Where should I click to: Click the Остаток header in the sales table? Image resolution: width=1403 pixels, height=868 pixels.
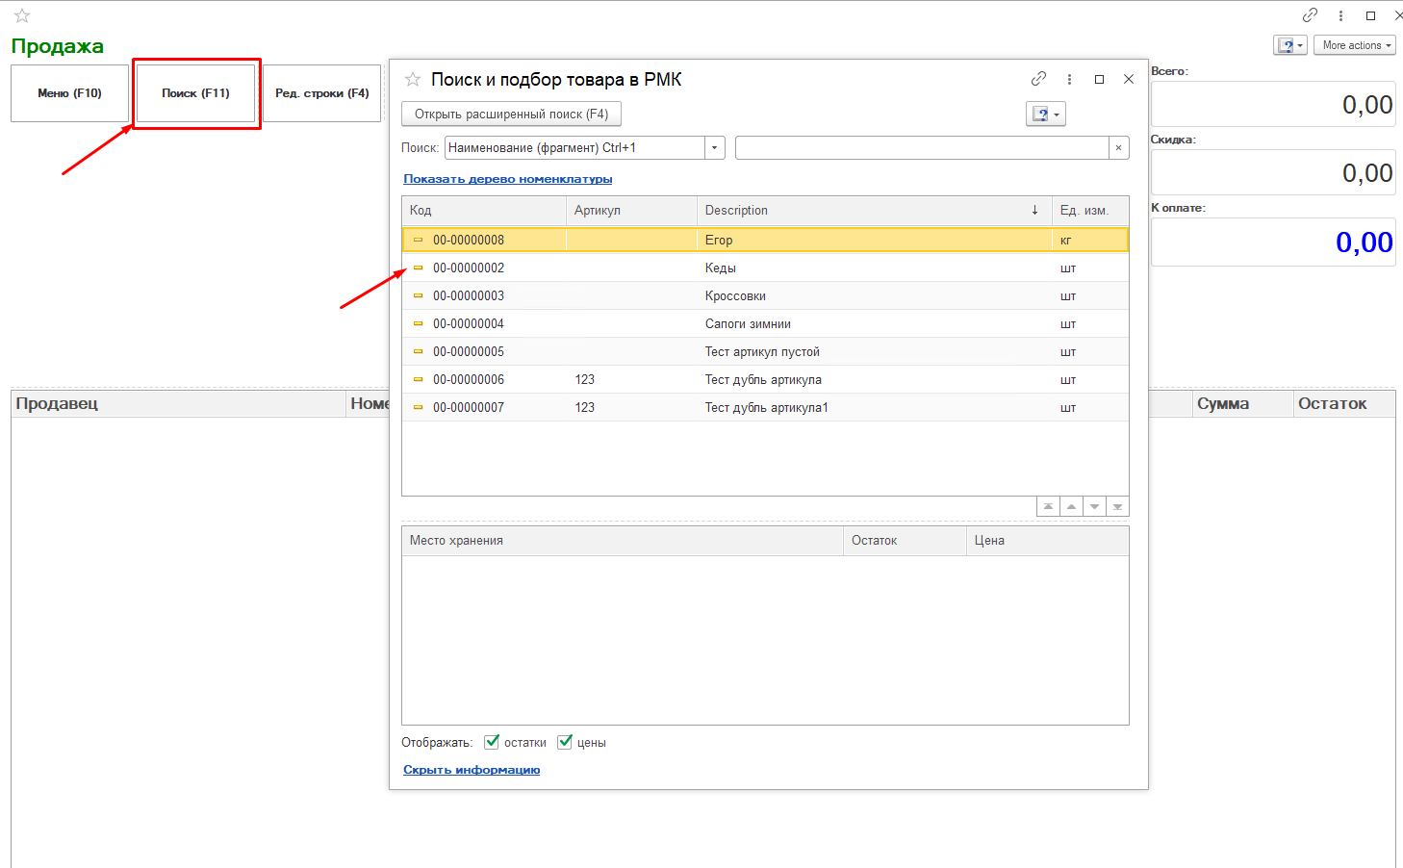(1344, 404)
